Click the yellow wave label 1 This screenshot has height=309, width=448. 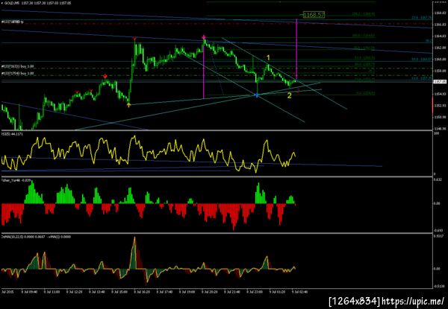268,58
